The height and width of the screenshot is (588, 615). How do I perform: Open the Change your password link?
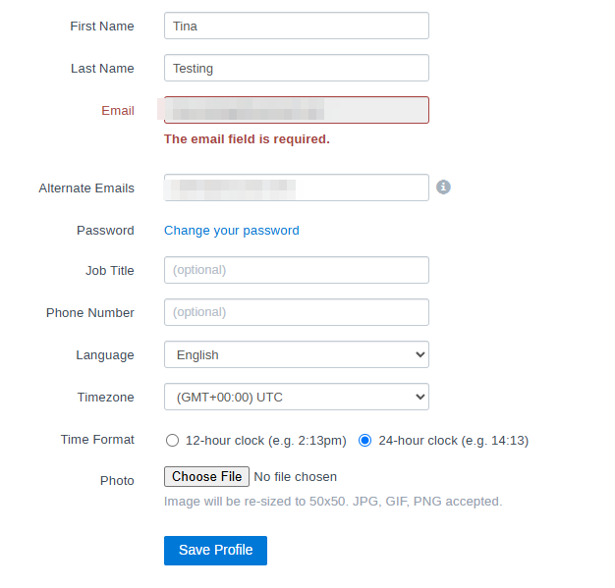point(231,231)
